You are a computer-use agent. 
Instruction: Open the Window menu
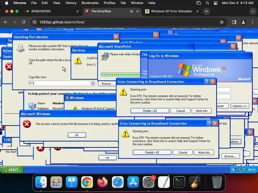pyautogui.click(x=137, y=3)
